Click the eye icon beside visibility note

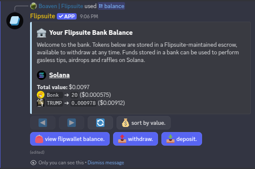pyautogui.click(x=33, y=163)
